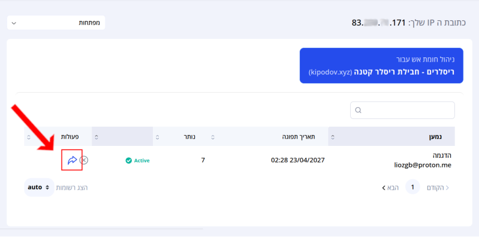
Task: Open the auto records-per-page selector
Action: (39, 187)
